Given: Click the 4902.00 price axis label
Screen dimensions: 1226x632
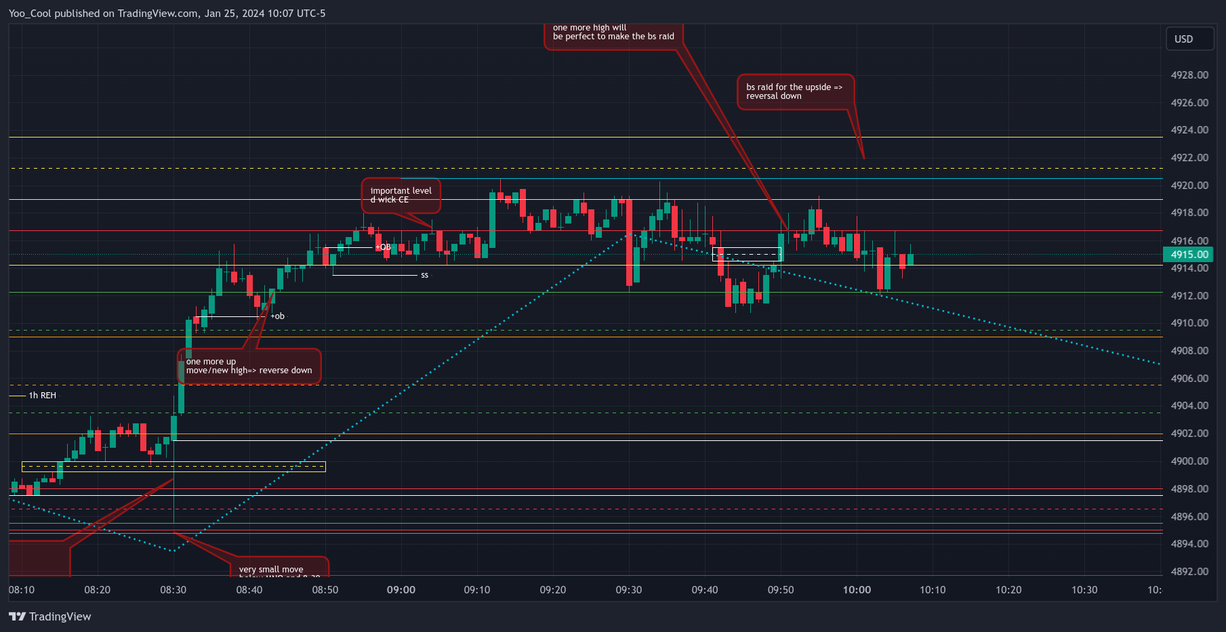Looking at the screenshot, I should tap(1189, 434).
